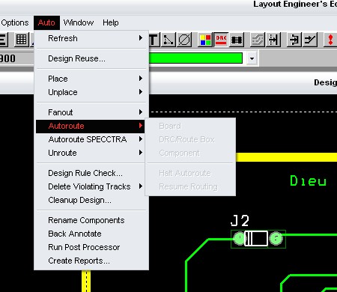Select the Text tool icon
Viewport: 337px width, 292px height.
click(x=154, y=40)
